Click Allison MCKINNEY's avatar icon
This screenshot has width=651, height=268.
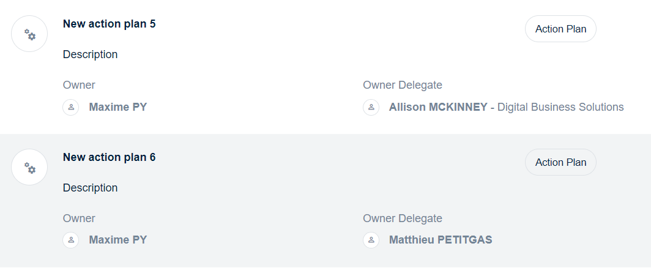(x=371, y=107)
